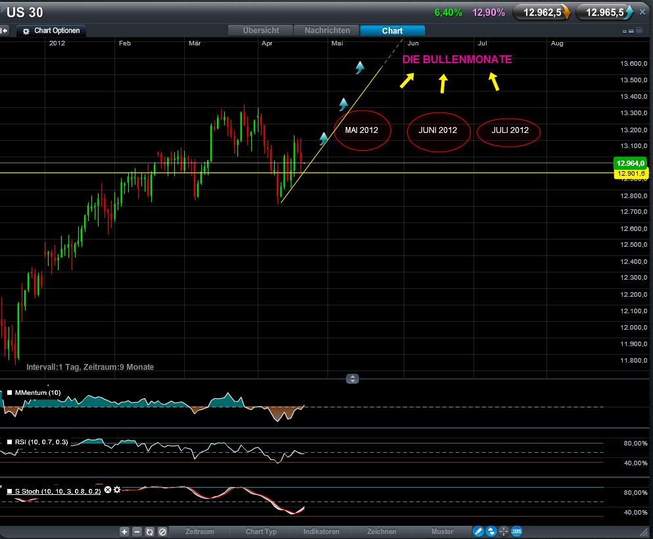Click the buy price button 12.965,5

tap(605, 13)
